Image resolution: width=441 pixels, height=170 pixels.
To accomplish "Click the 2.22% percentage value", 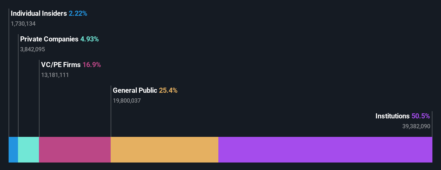I will (78, 13).
